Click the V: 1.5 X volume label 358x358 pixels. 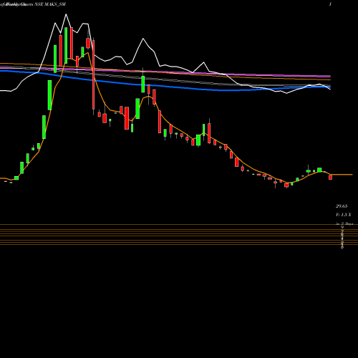[344, 215]
